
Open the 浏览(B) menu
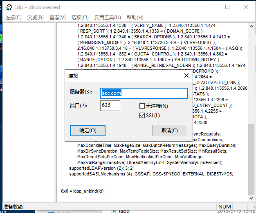pyautogui.click(x=35, y=17)
